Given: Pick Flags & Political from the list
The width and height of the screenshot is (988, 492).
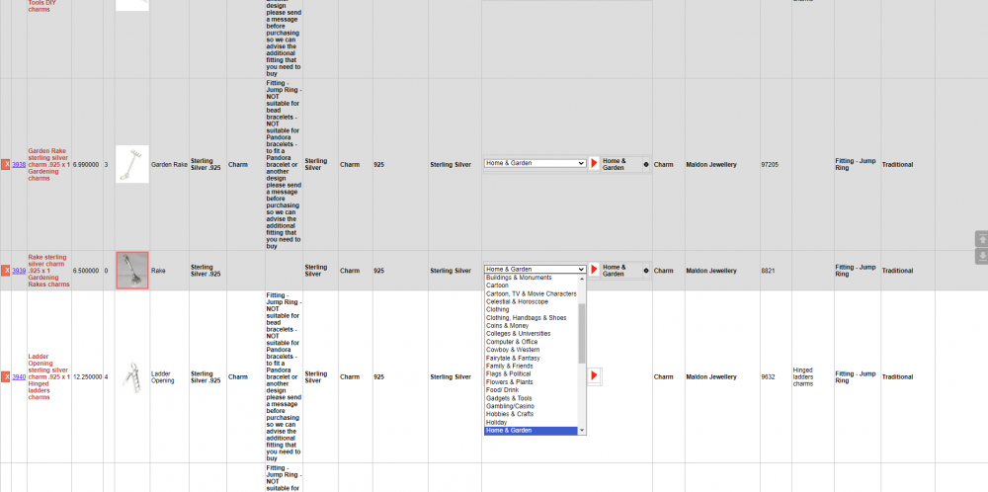Looking at the screenshot, I should tap(532, 374).
